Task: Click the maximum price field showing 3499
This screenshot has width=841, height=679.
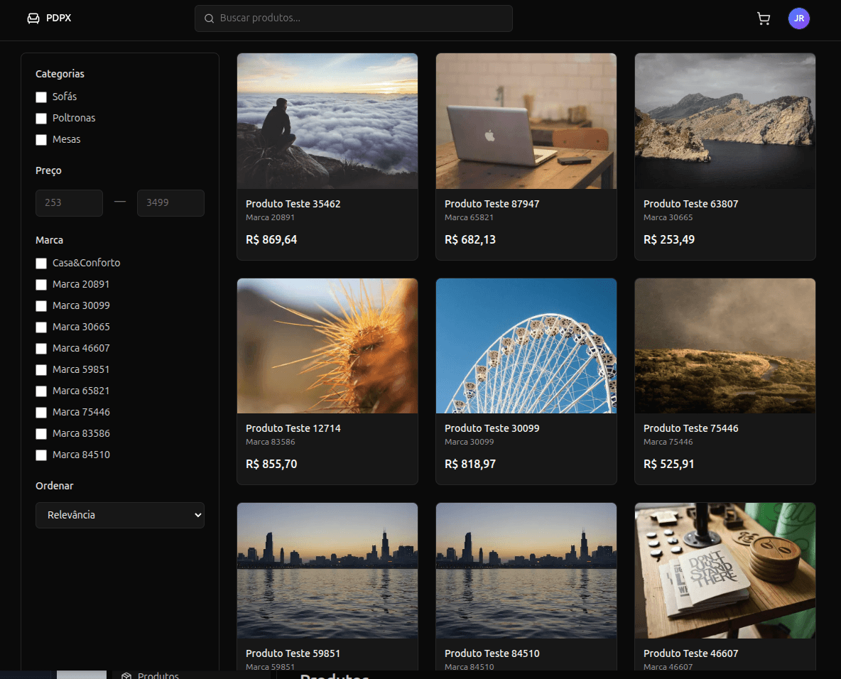Action: click(170, 203)
